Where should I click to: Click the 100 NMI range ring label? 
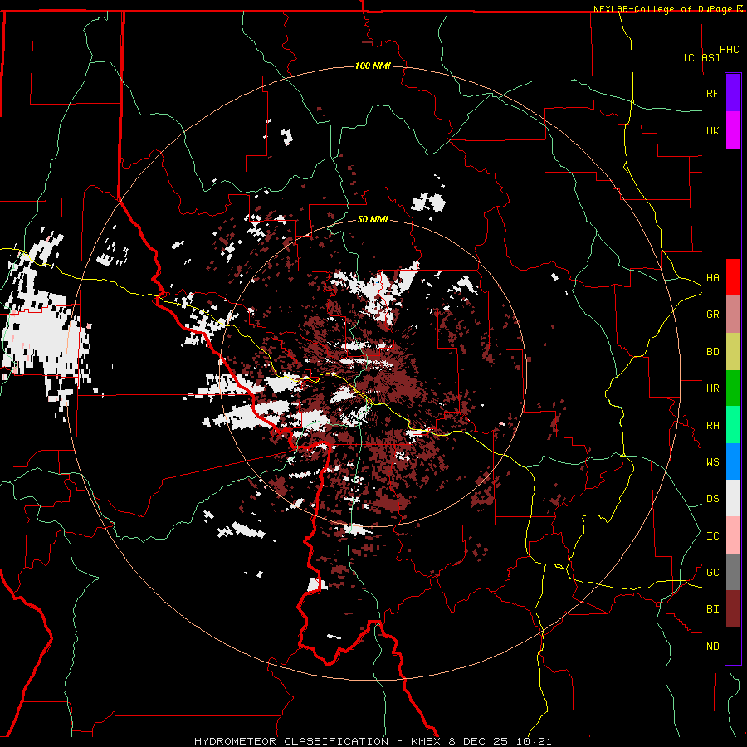[x=373, y=66]
